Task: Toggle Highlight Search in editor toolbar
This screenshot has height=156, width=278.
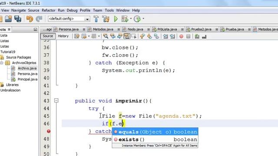Action: [127, 36]
